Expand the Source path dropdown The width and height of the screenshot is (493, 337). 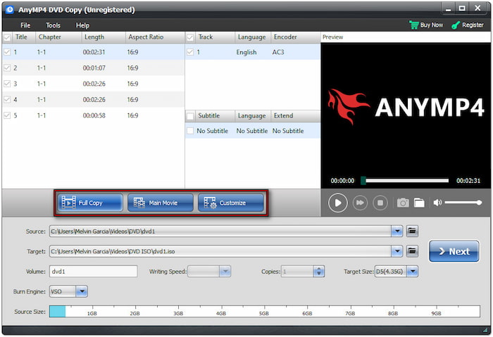[397, 231]
